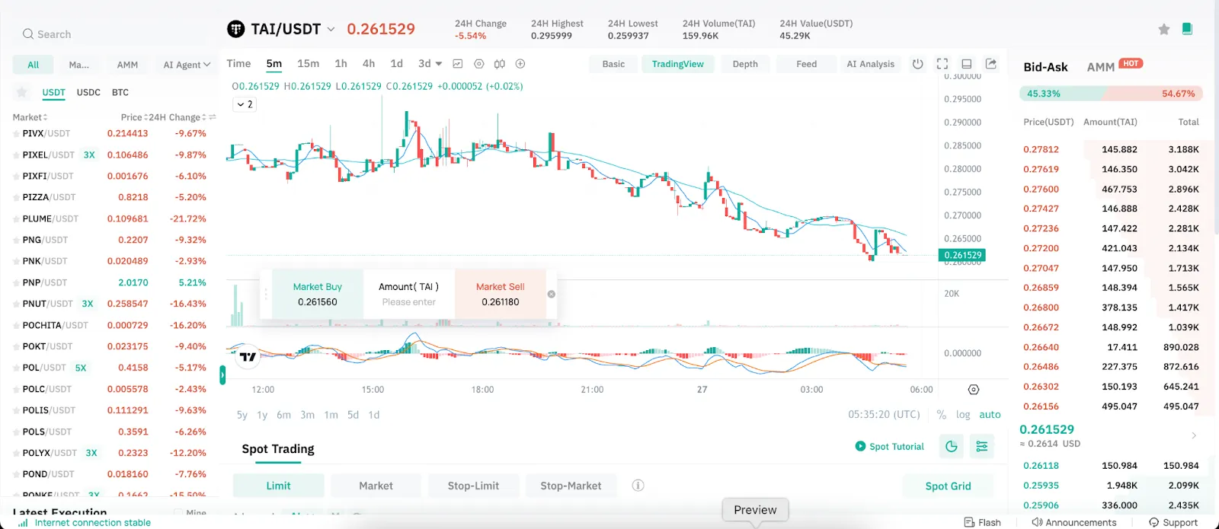Open chart time axis settings gear

(x=974, y=390)
